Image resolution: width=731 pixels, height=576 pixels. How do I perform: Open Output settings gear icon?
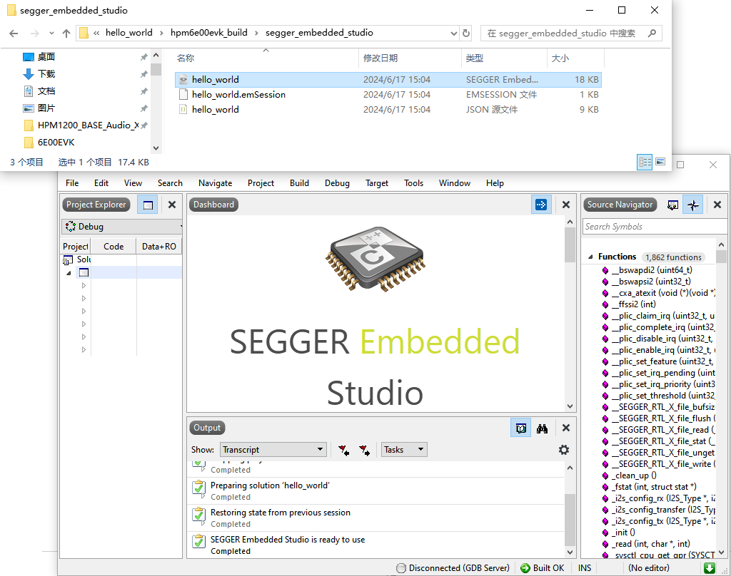coord(564,450)
